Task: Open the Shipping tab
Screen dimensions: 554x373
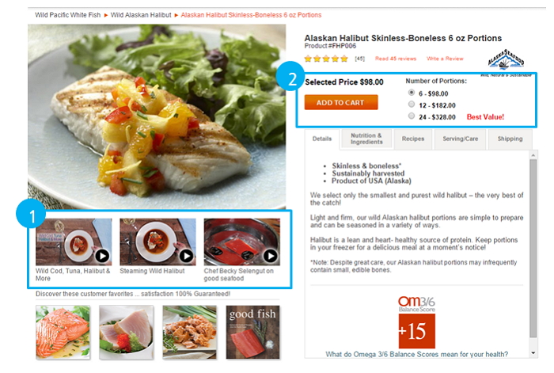Action: click(510, 139)
